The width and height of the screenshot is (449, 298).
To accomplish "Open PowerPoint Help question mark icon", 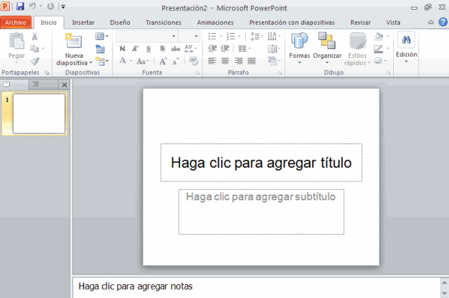I will (443, 22).
